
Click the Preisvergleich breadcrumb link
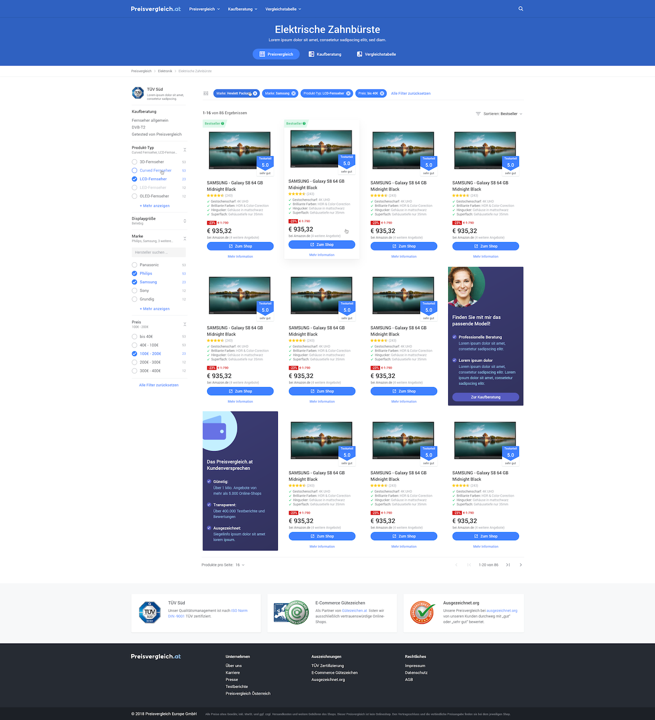point(141,71)
